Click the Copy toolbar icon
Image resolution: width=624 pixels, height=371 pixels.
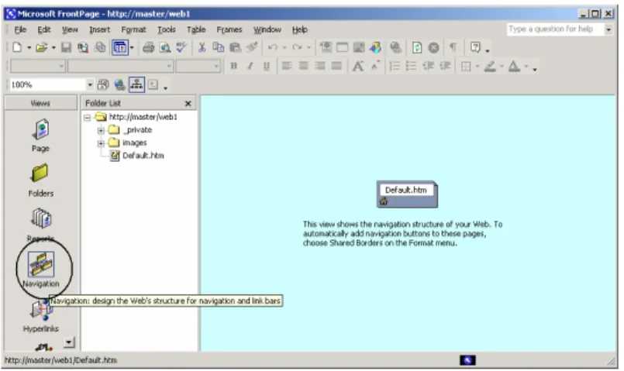tap(218, 48)
